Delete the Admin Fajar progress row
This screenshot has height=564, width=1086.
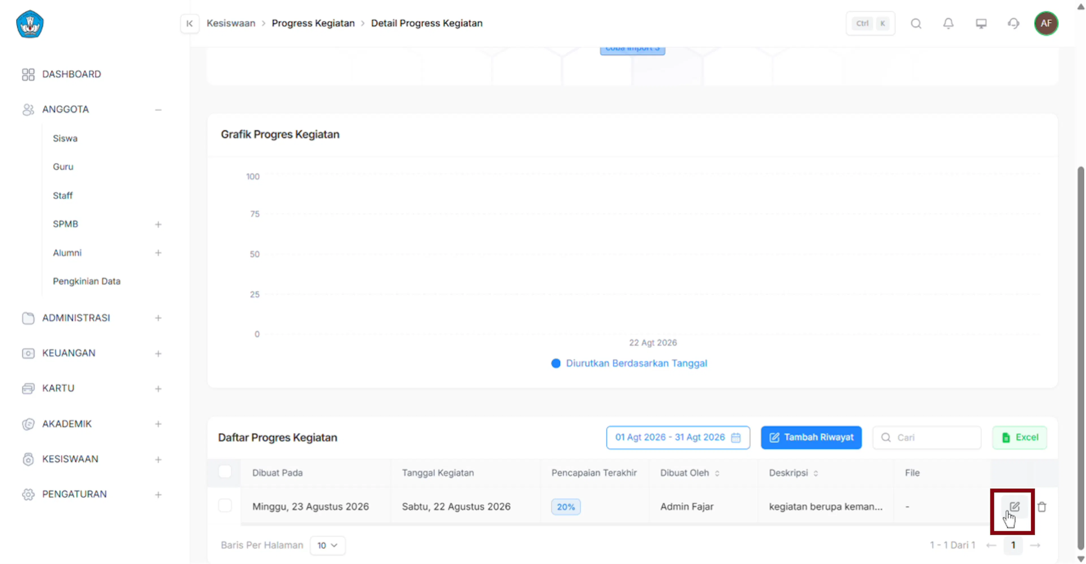(x=1042, y=507)
